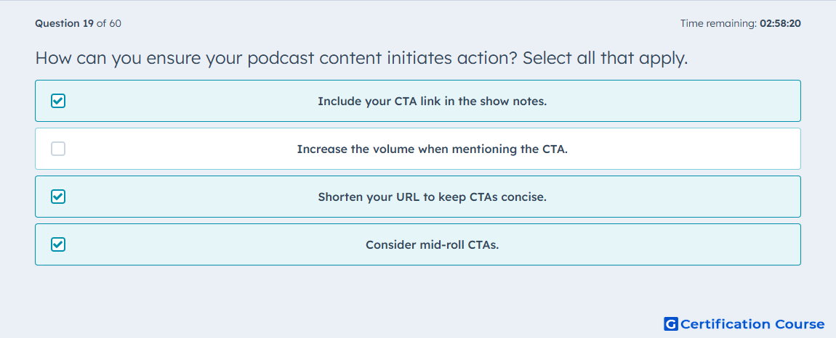Uncheck the Shorten your URL checkbox

(58, 197)
